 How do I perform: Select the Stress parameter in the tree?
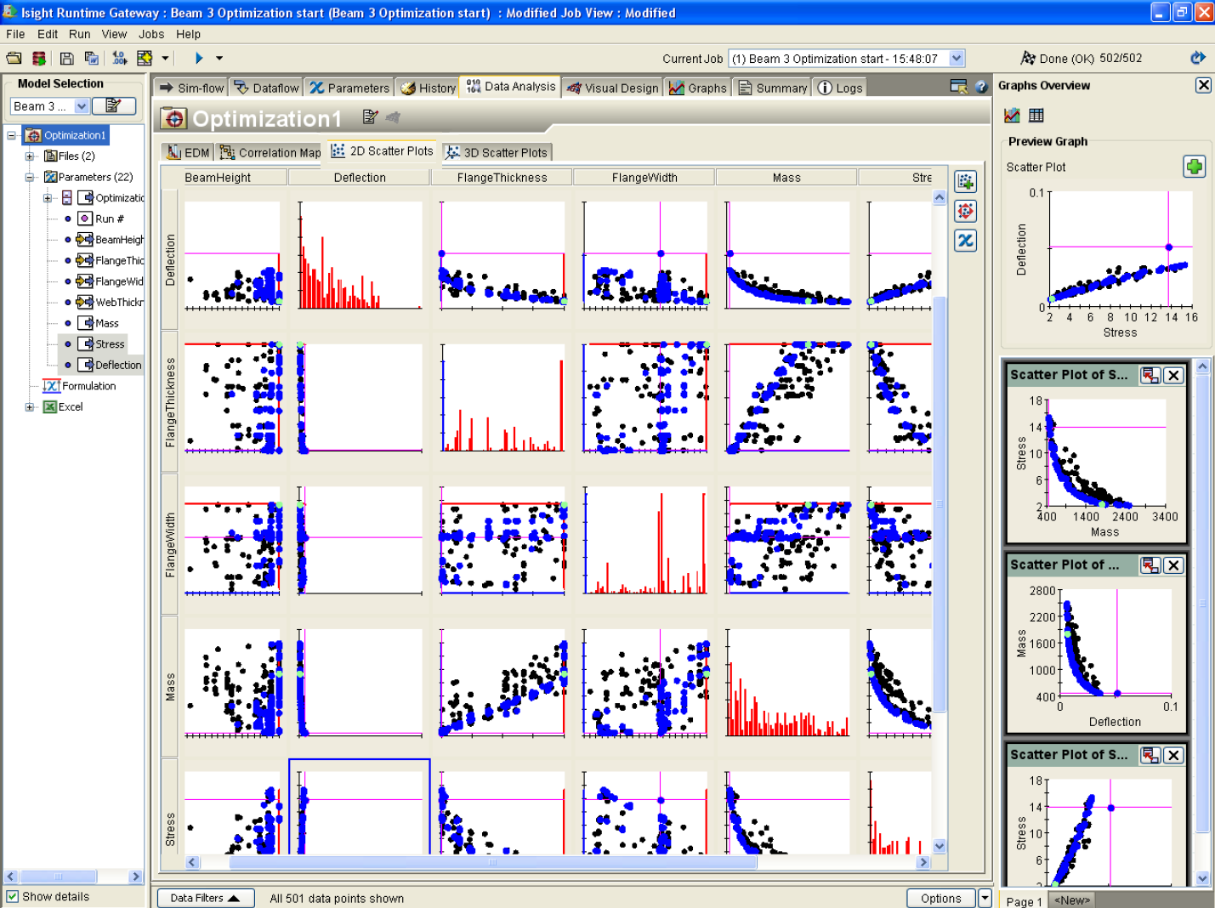[110, 344]
